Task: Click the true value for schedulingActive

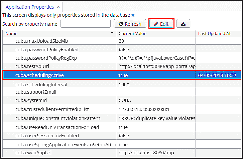Action: click(123, 75)
